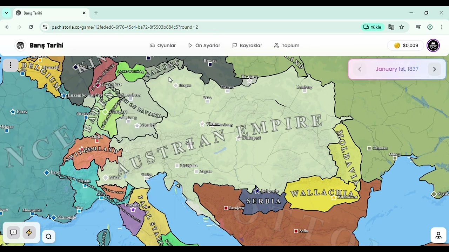The width and height of the screenshot is (449, 252).
Task: Click the lightning bolt actions icon
Action: click(29, 232)
